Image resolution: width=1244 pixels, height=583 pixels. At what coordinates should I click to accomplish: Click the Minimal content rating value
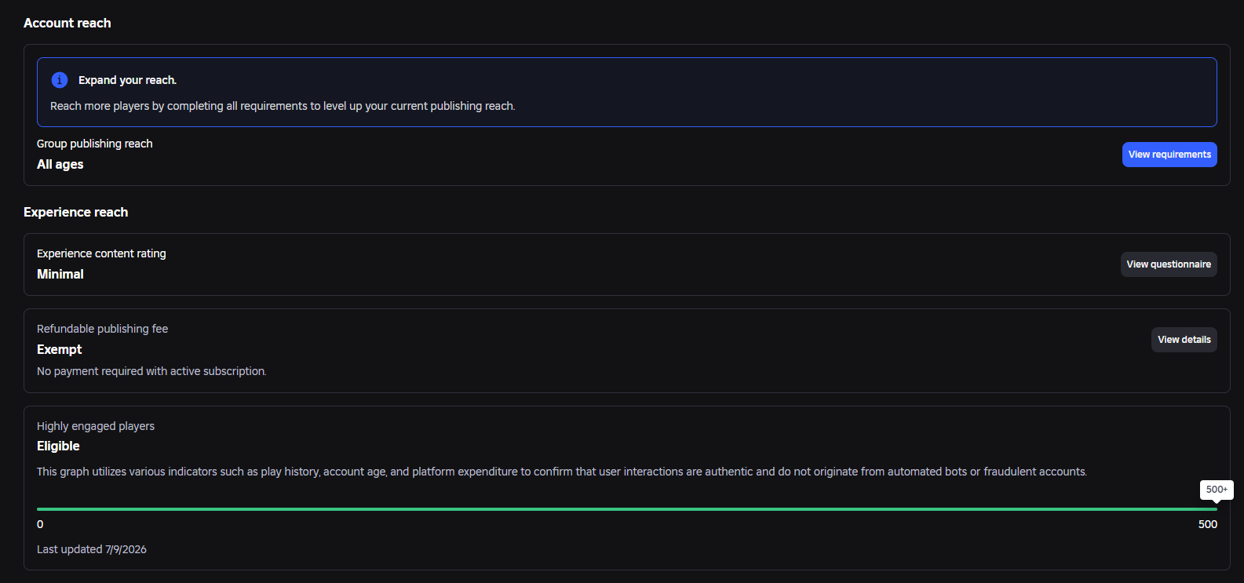tap(60, 274)
